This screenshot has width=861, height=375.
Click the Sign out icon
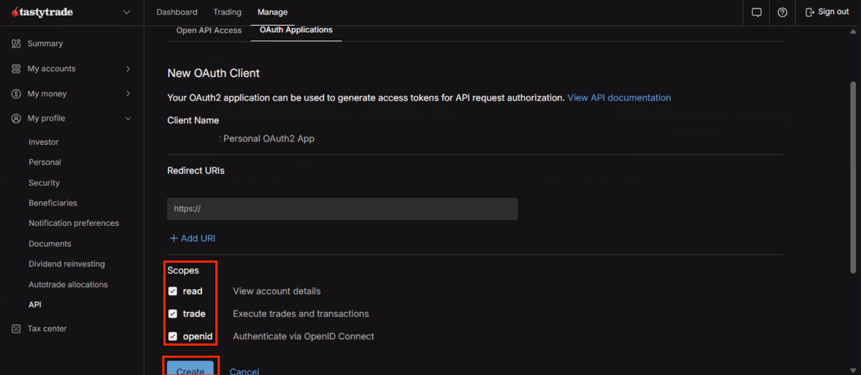pos(810,13)
